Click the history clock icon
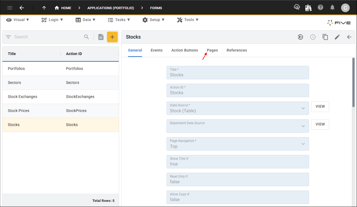The width and height of the screenshot is (357, 207). [313, 37]
